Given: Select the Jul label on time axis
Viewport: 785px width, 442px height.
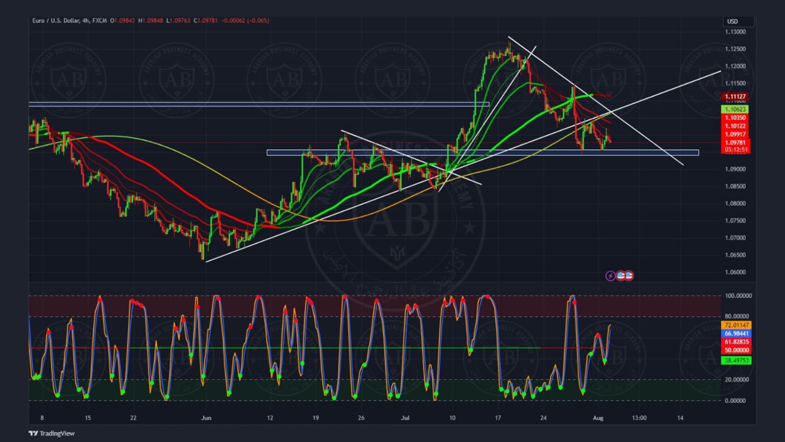Looking at the screenshot, I should click(405, 418).
